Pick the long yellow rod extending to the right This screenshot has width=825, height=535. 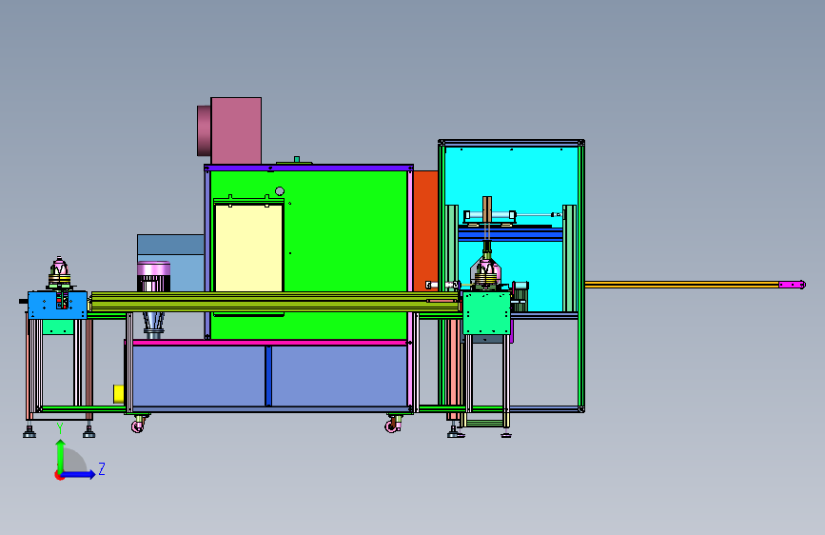pos(682,285)
